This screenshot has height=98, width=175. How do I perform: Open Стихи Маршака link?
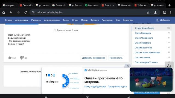143,33
